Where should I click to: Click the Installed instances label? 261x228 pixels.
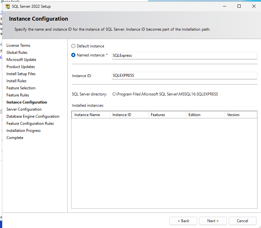88,105
